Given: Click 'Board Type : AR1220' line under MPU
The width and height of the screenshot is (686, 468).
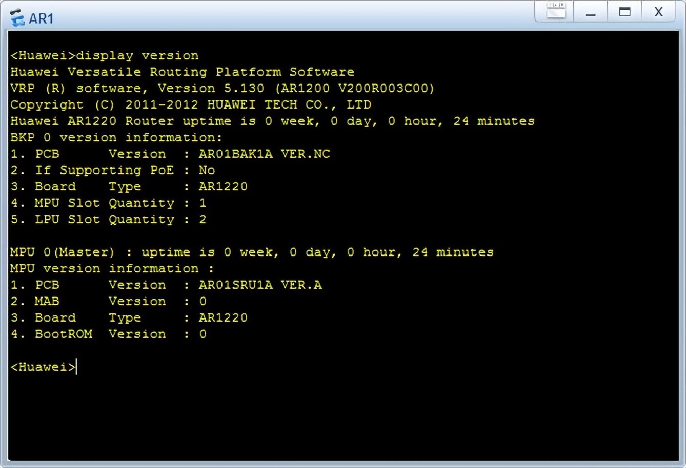Looking at the screenshot, I should pyautogui.click(x=129, y=317).
